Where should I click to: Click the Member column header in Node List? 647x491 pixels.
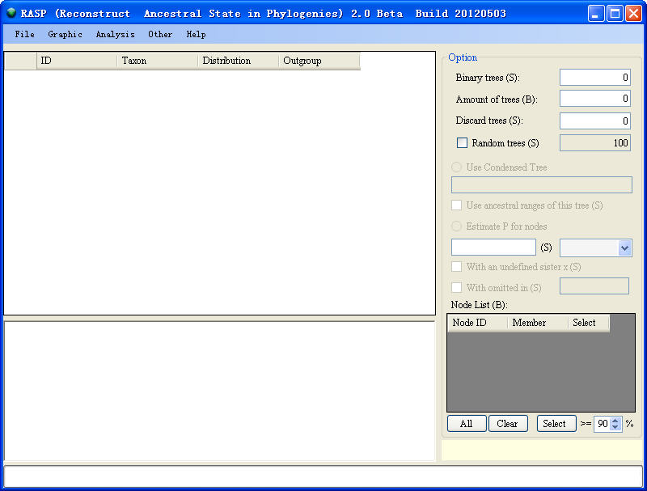tap(537, 323)
